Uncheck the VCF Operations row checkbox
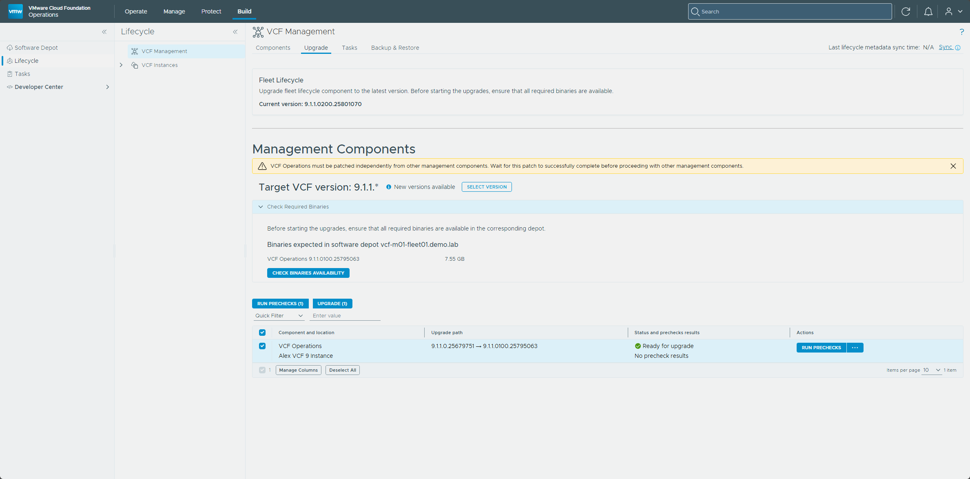Screen dimensions: 970x479 [x=262, y=346]
